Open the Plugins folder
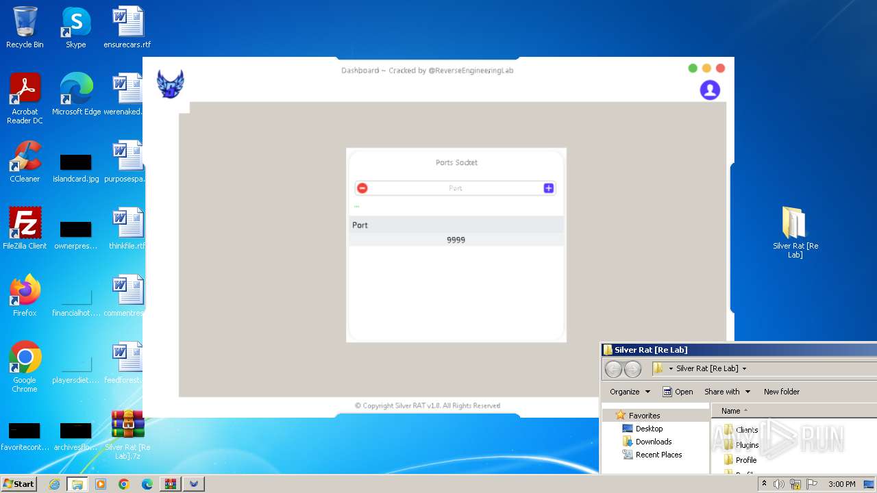Screen dimensions: 877x493 coord(741,445)
